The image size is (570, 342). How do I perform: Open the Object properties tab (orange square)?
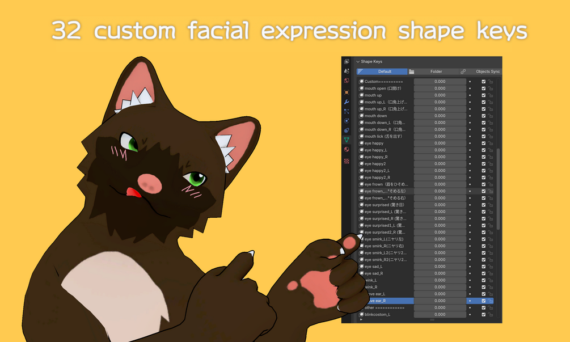[347, 92]
